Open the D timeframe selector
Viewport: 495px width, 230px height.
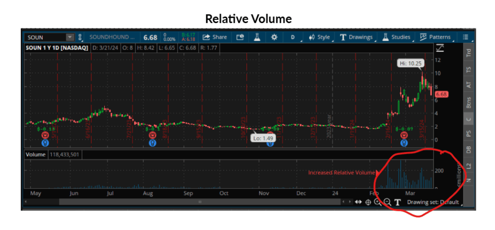[x=292, y=37]
